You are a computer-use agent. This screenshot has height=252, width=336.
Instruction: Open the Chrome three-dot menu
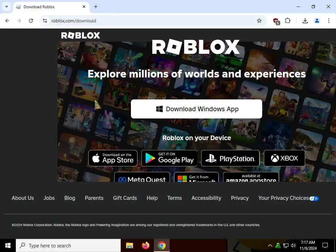point(329,21)
